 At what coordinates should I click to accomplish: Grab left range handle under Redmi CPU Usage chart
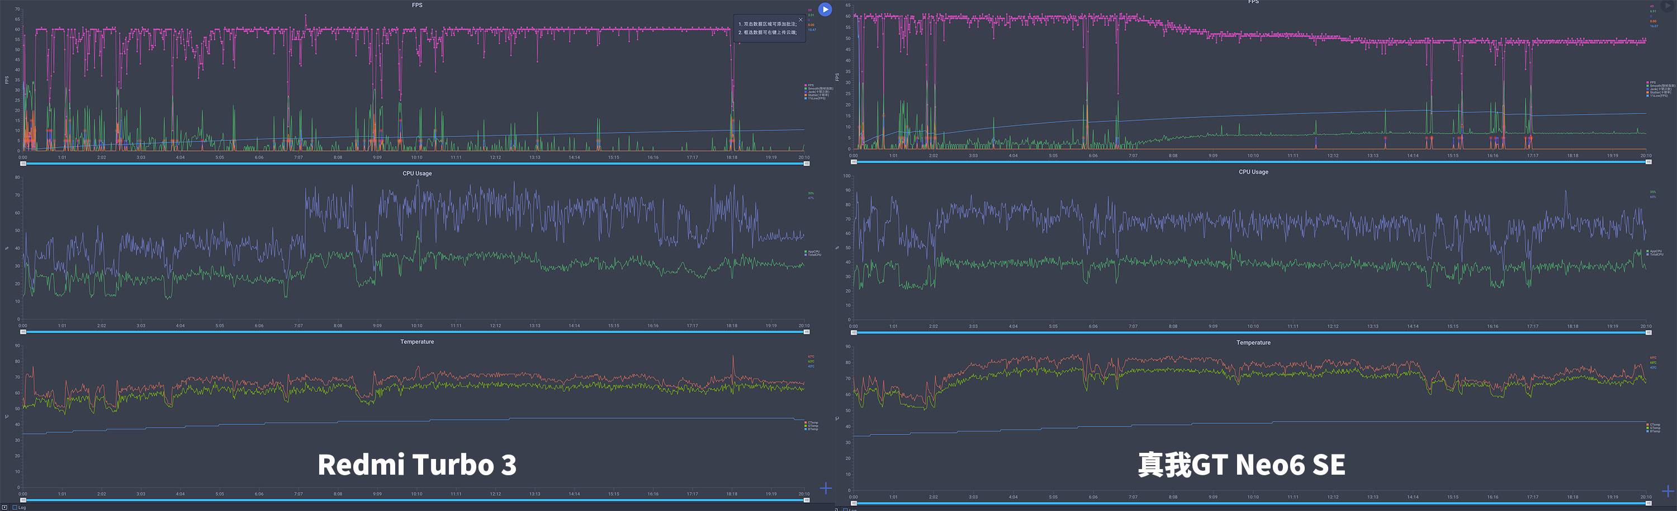tap(23, 332)
